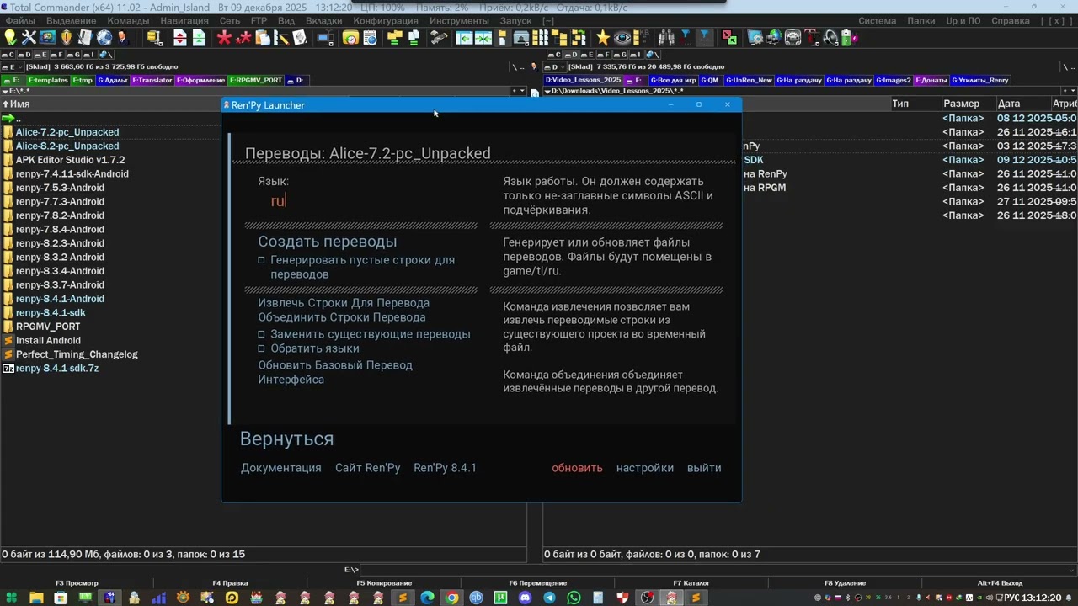Click 'Обновить Базовый Перевод Интерфейса'
The height and width of the screenshot is (606, 1078).
335,372
